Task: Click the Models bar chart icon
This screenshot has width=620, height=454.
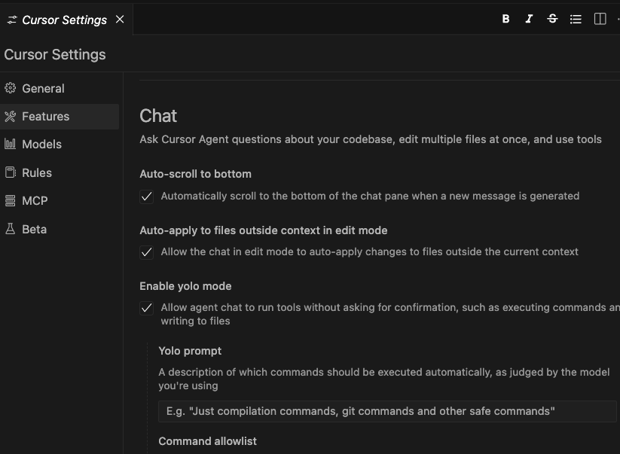Action: (x=11, y=144)
